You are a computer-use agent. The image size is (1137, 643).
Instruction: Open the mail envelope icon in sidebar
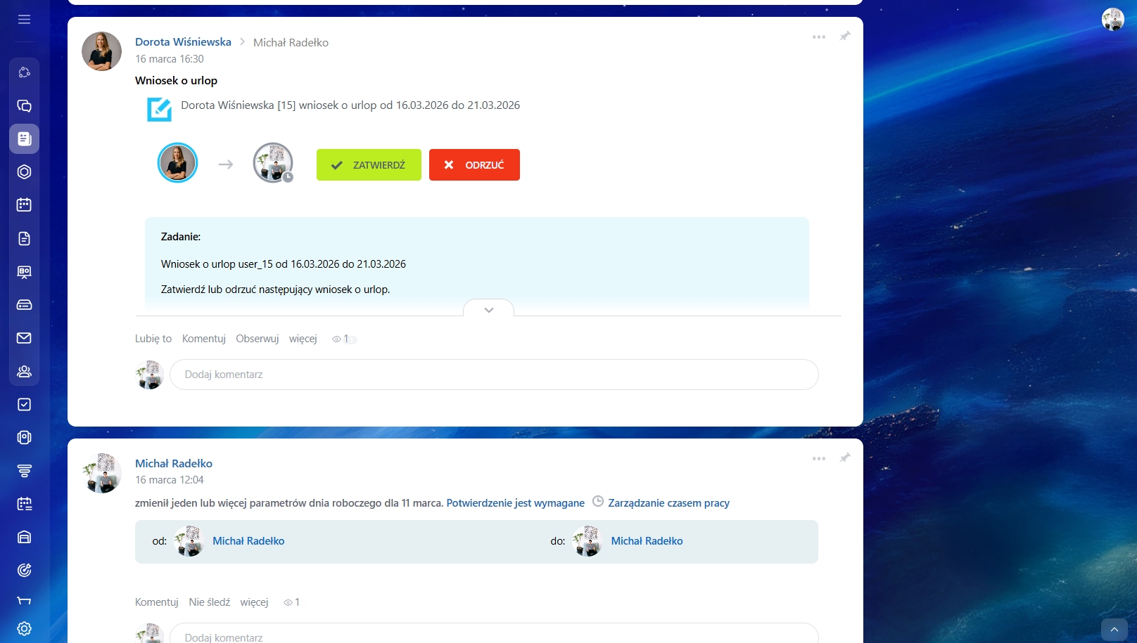point(24,338)
